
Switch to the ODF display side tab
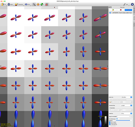tap(134, 10)
